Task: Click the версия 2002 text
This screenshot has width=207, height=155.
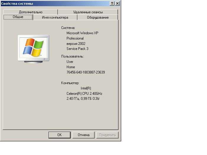Action: click(76, 44)
